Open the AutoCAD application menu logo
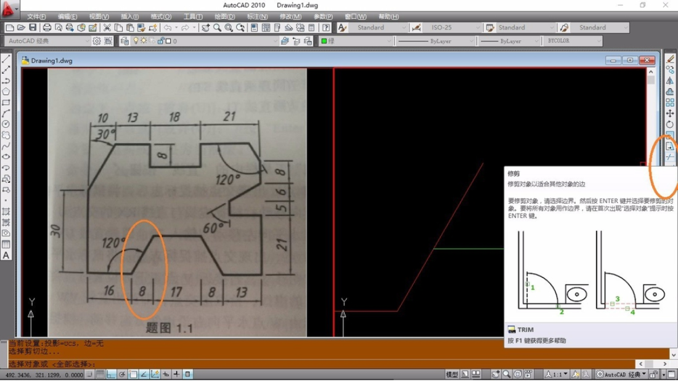The image size is (678, 381). point(8,9)
